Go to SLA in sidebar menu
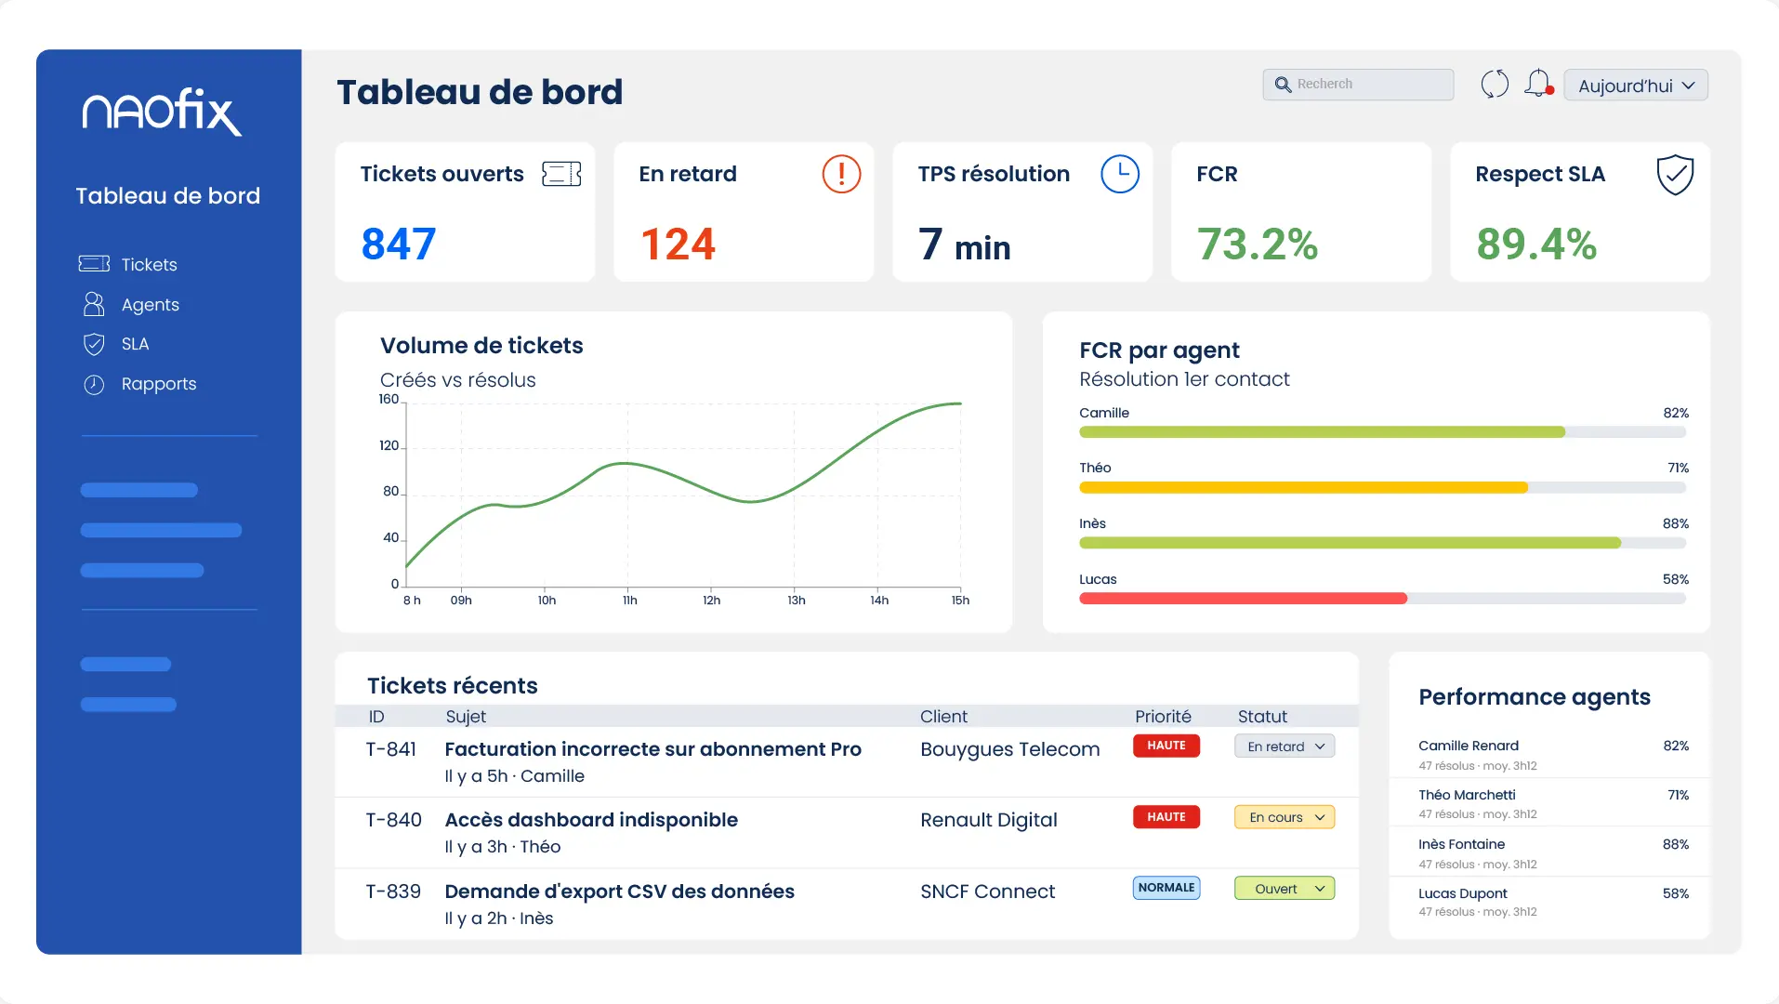 pyautogui.click(x=135, y=344)
